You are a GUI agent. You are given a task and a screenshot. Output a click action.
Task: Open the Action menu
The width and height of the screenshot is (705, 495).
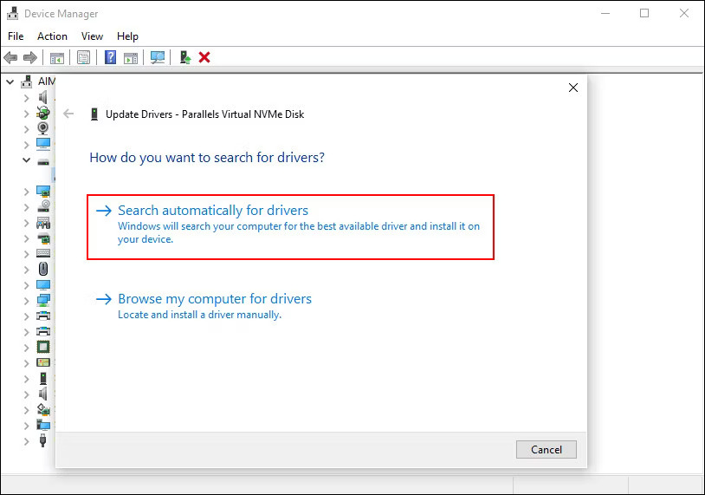coord(52,36)
